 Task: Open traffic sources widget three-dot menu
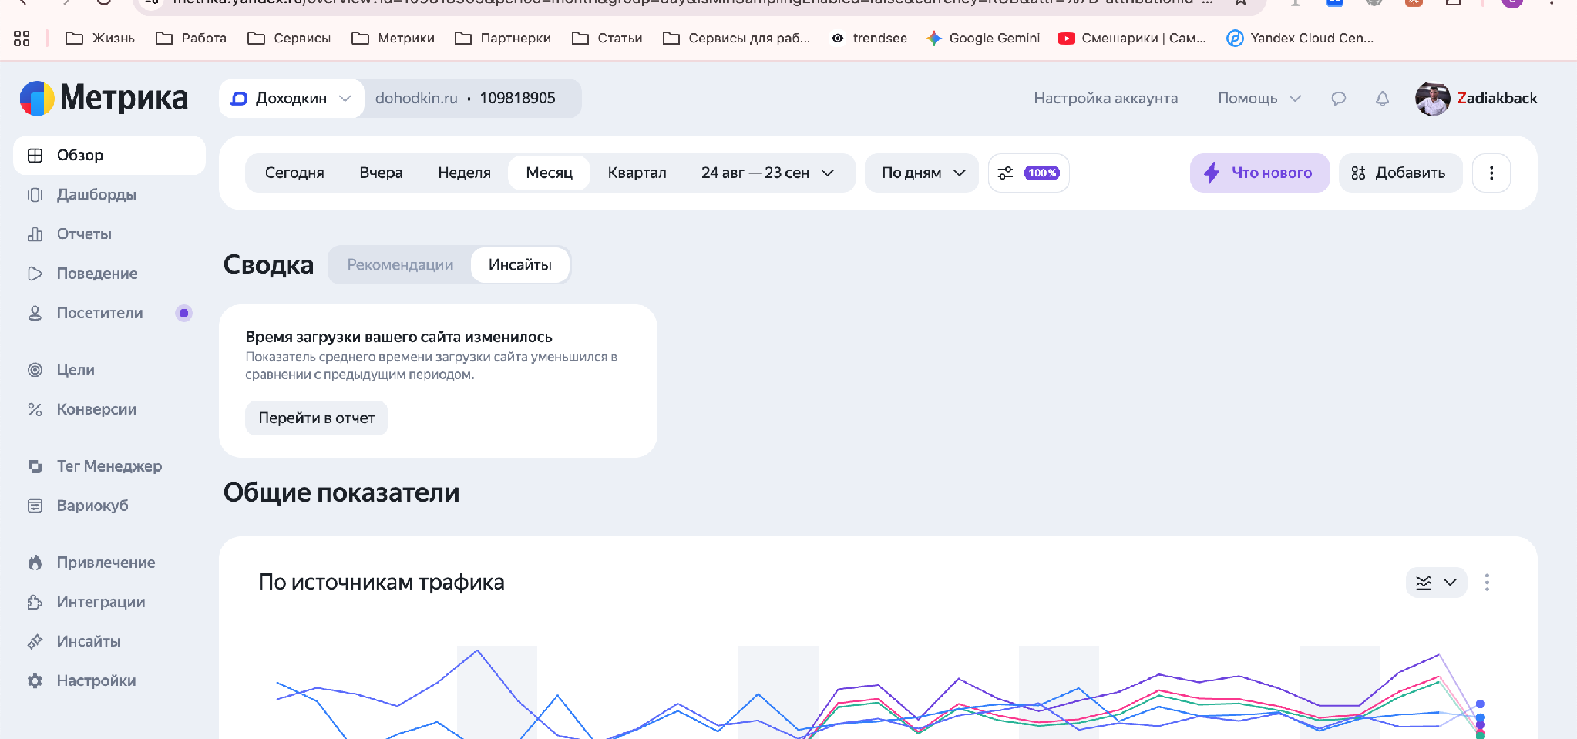click(1487, 583)
